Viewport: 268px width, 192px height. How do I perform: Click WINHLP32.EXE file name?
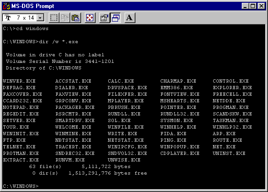pyautogui.click(x=232, y=127)
